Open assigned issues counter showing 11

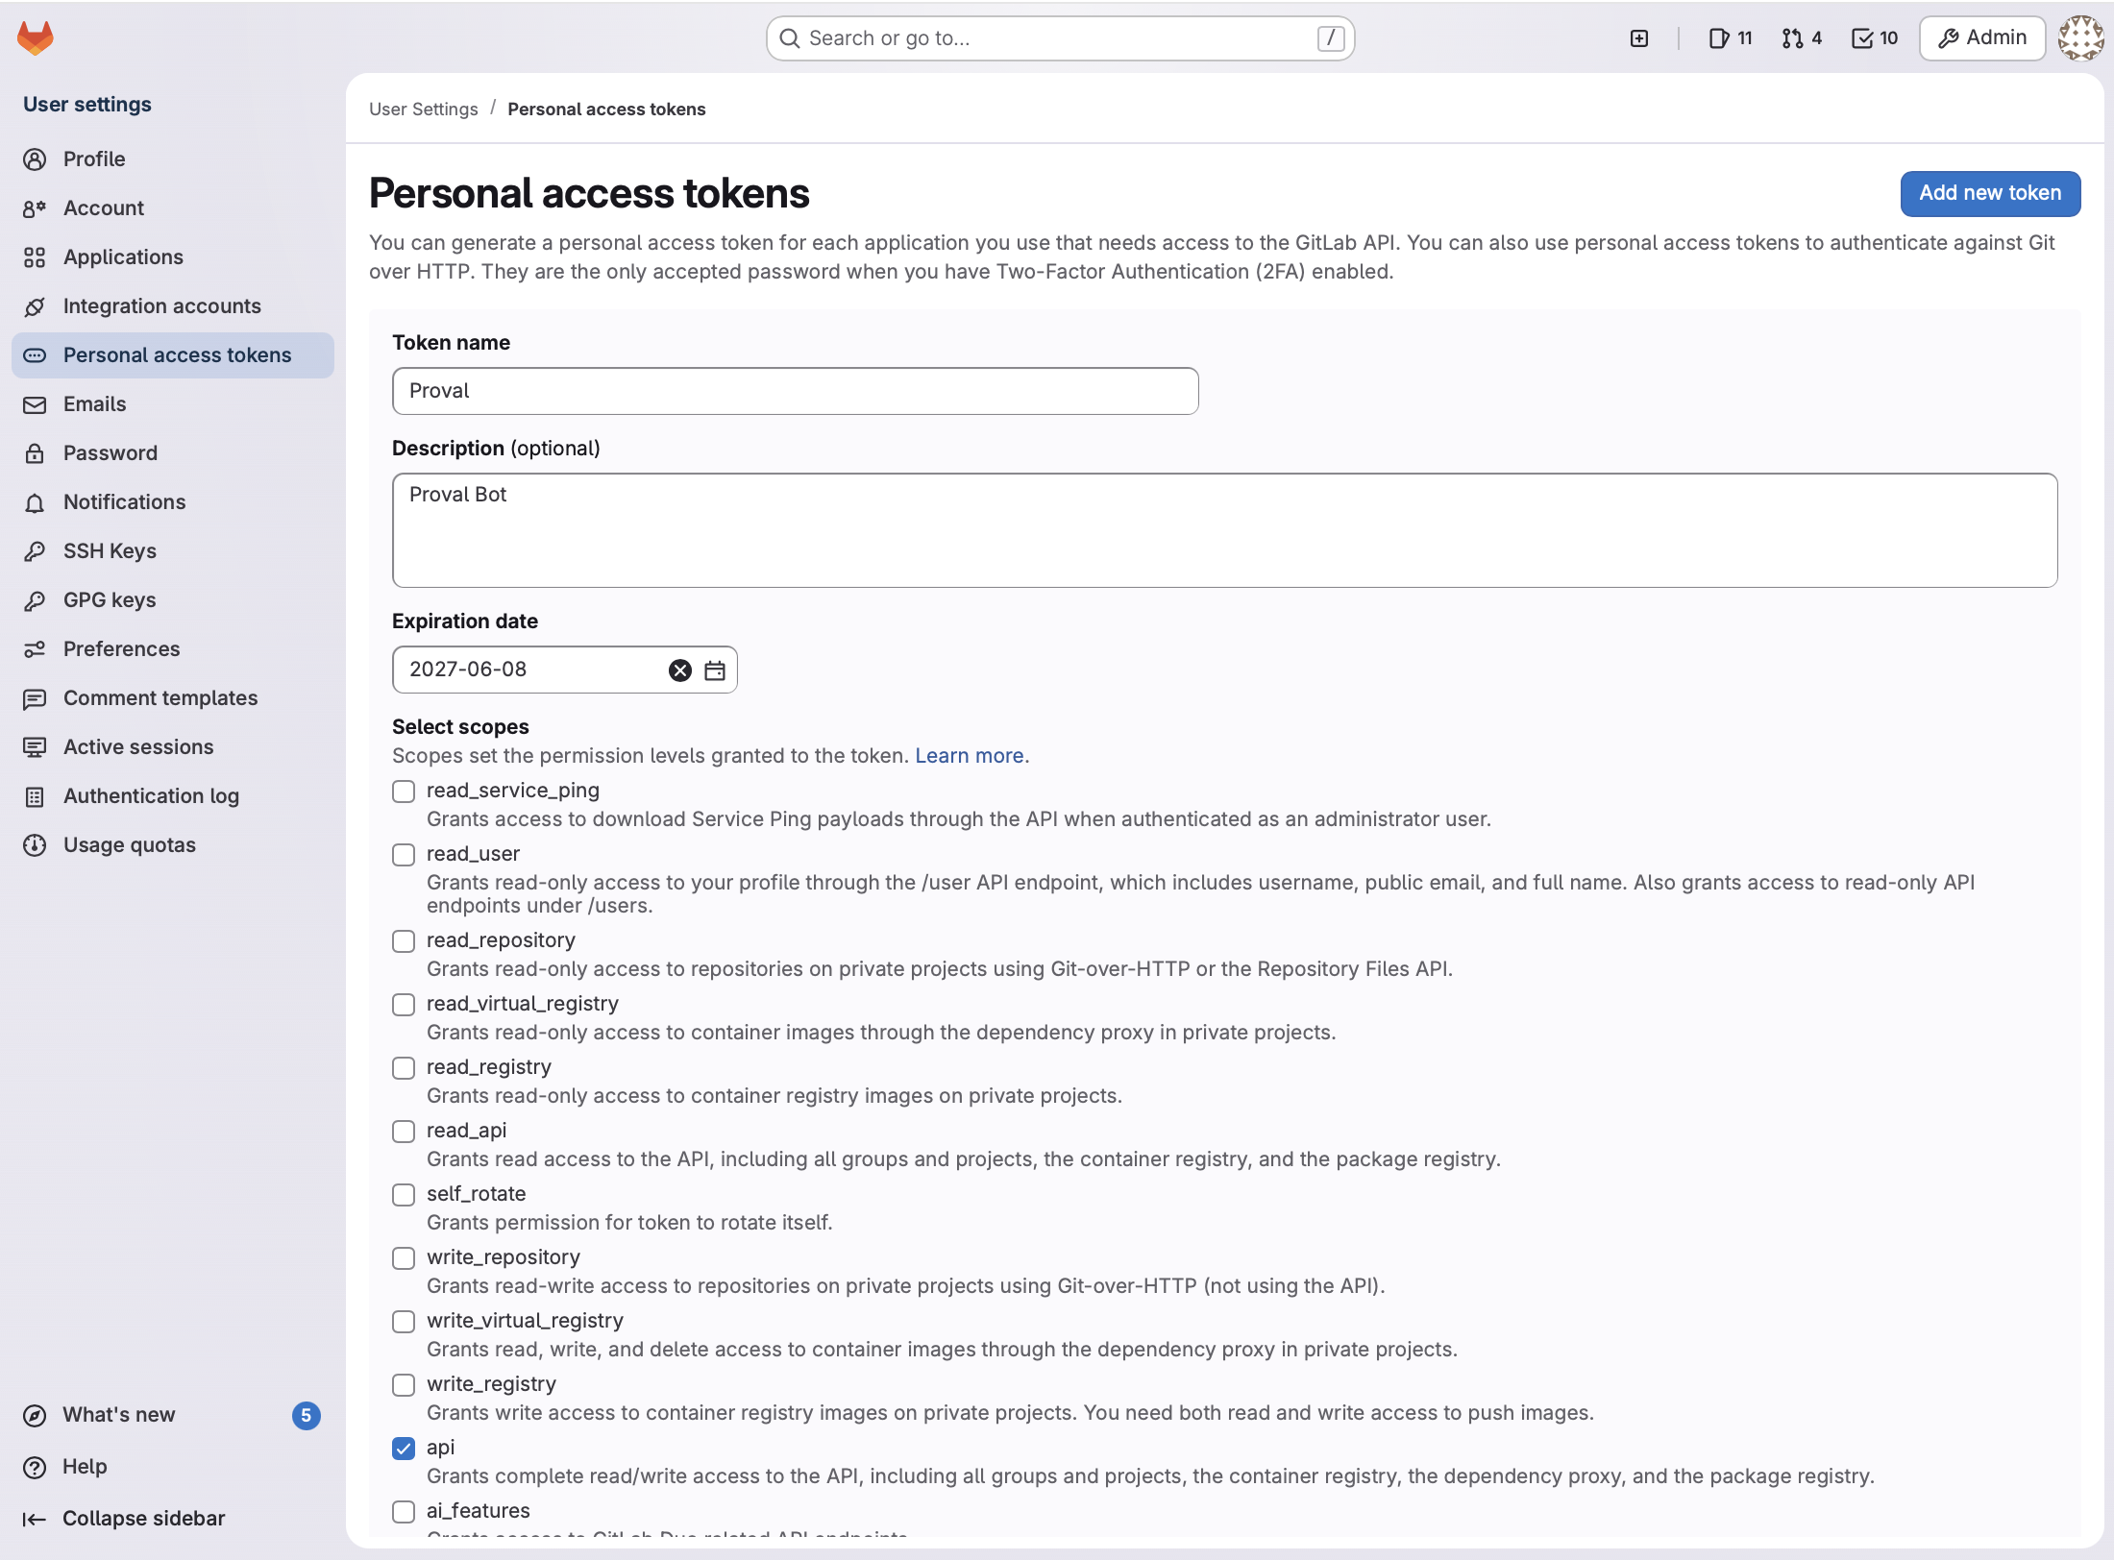(1731, 38)
